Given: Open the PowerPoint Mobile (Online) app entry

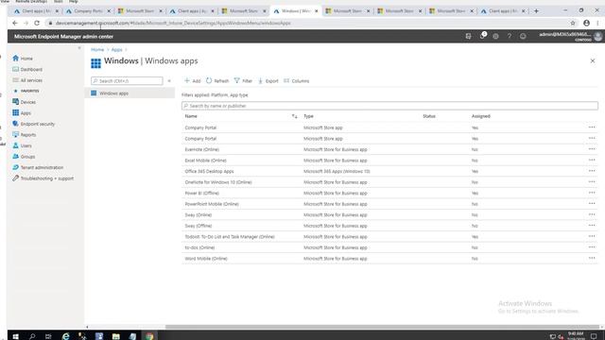Looking at the screenshot, I should [x=212, y=204].
